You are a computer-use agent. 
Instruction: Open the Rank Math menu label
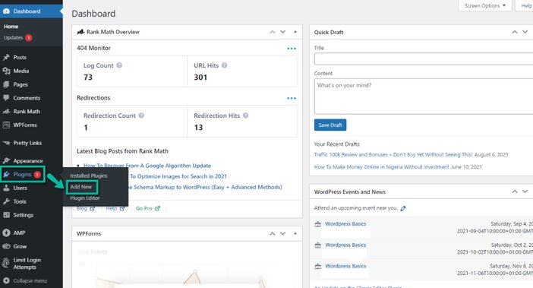[x=27, y=112]
